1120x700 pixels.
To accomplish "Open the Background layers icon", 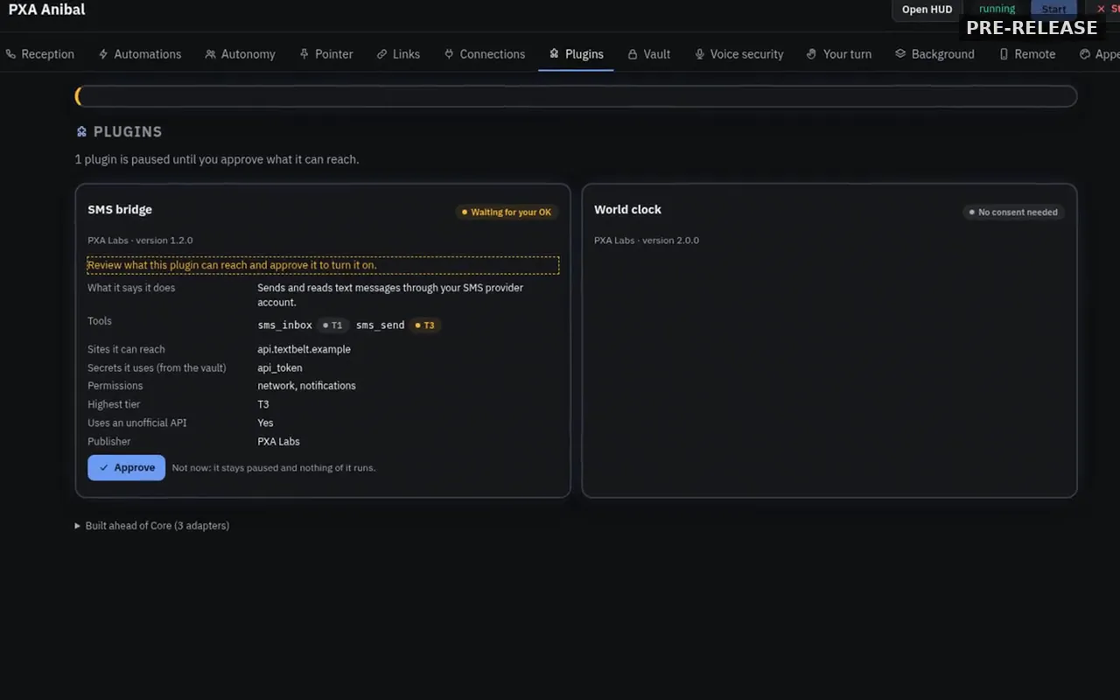I will (x=900, y=54).
